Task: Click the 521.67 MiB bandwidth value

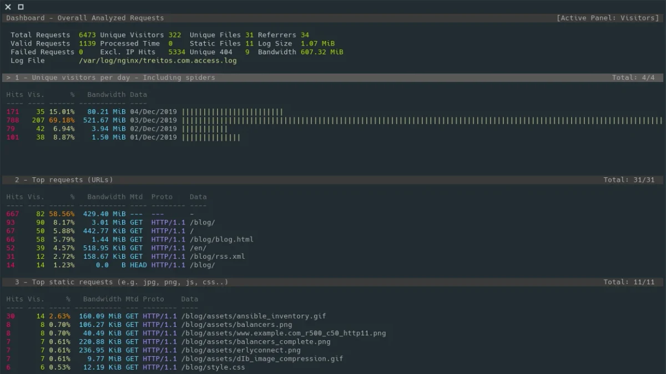Action: (x=104, y=120)
